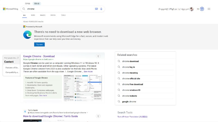The height and width of the screenshot is (122, 218).
Task: Click the search magnifier icon in search box
Action: click(x=24, y=9)
